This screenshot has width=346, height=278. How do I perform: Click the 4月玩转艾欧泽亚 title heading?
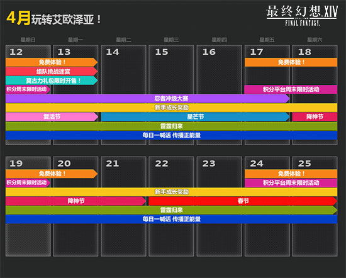click(x=54, y=19)
